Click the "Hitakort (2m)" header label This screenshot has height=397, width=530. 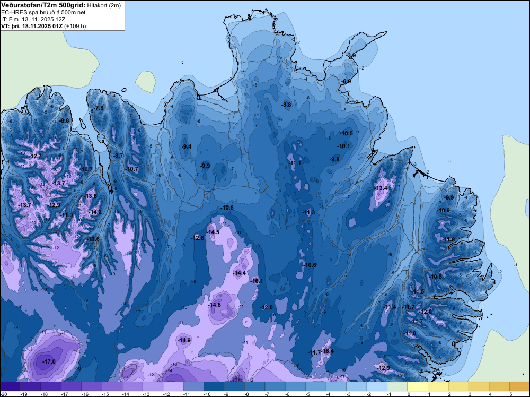(x=104, y=5)
